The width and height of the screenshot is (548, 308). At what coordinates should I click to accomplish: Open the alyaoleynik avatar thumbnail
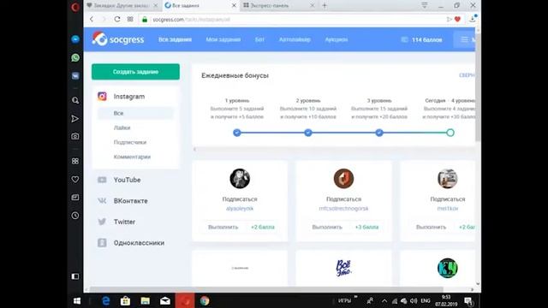click(240, 179)
